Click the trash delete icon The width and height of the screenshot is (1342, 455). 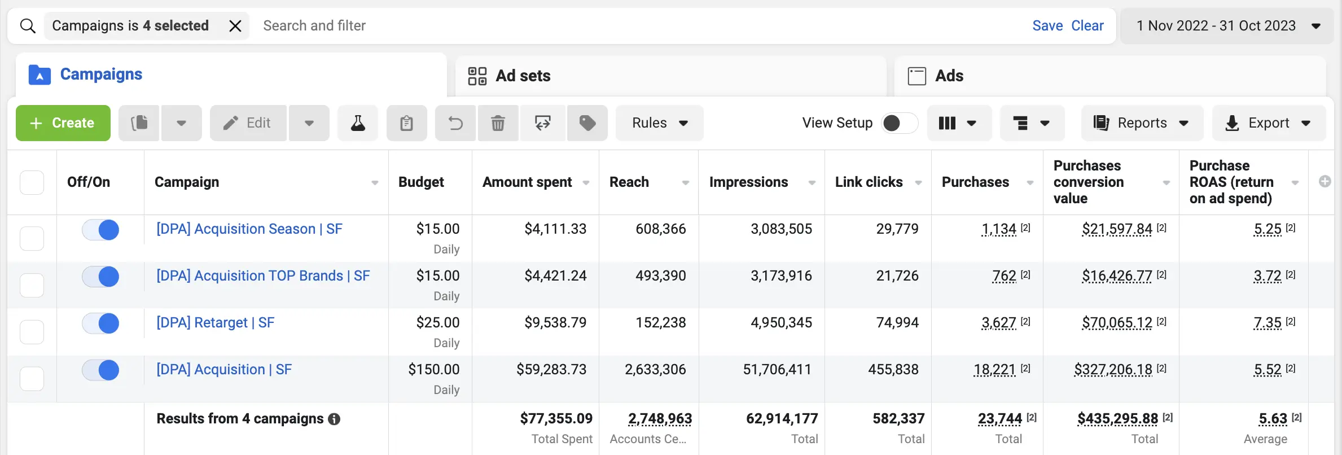point(498,123)
